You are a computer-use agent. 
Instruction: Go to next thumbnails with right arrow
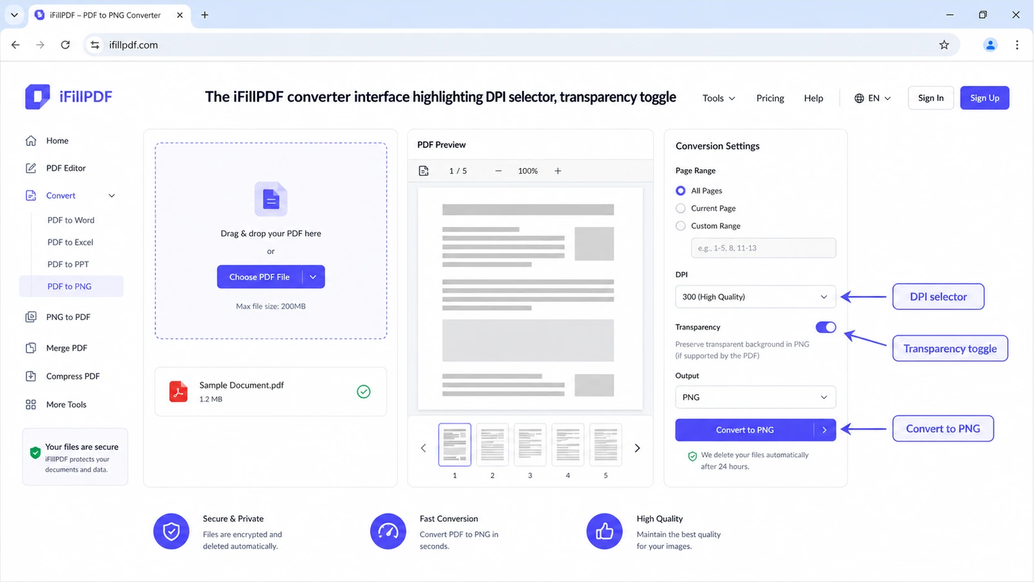click(x=637, y=448)
